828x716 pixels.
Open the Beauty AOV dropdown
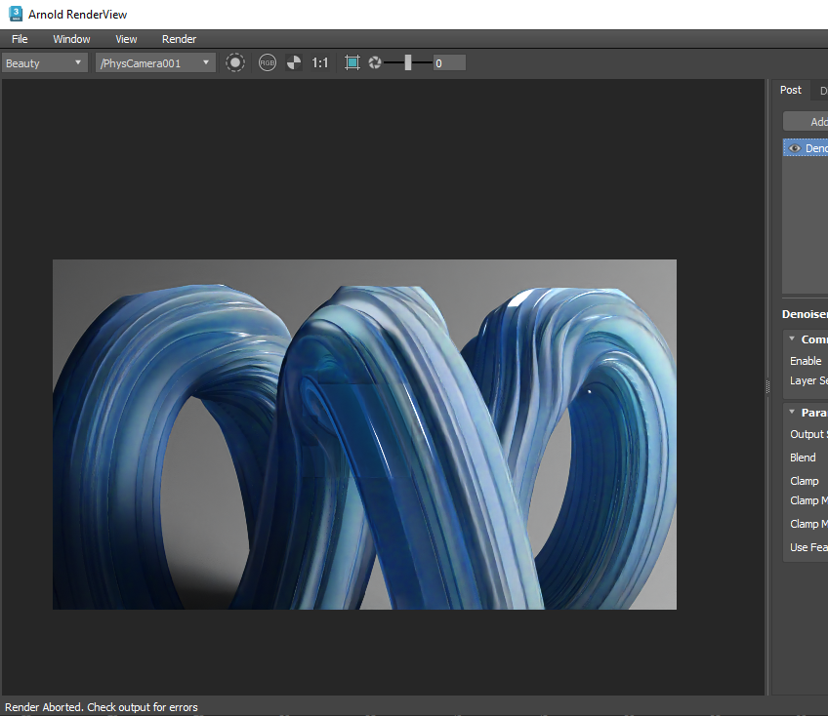point(45,62)
